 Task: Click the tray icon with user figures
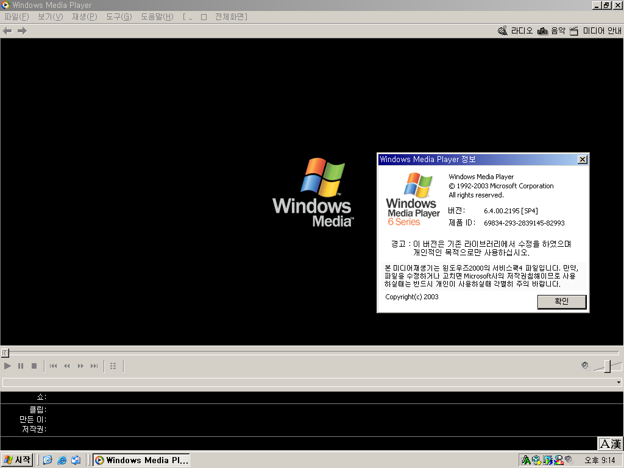[558, 461]
